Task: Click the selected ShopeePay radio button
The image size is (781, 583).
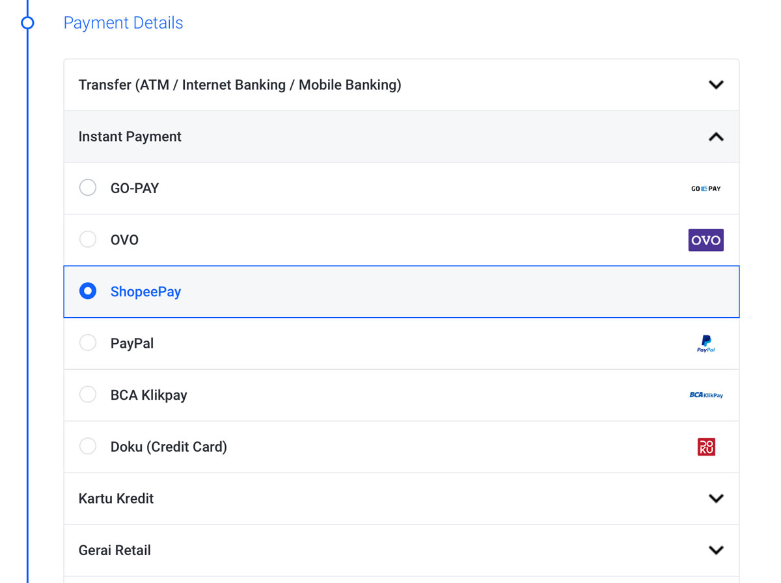Action: click(x=88, y=291)
